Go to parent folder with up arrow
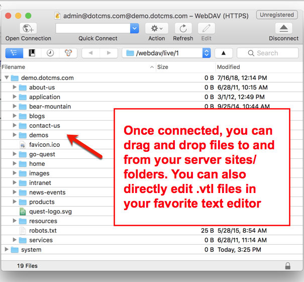This screenshot has height=282, width=304. coord(224,53)
